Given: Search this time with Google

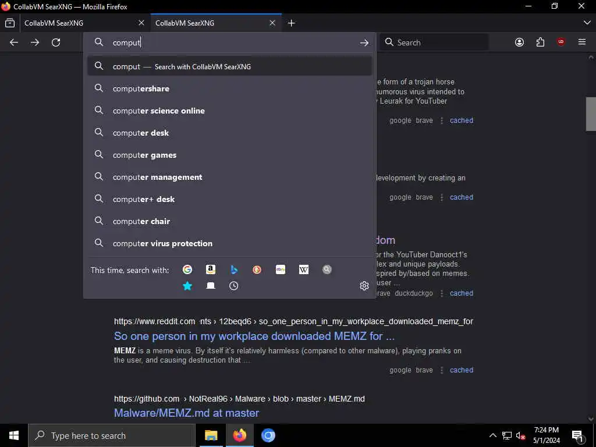Looking at the screenshot, I should [187, 269].
